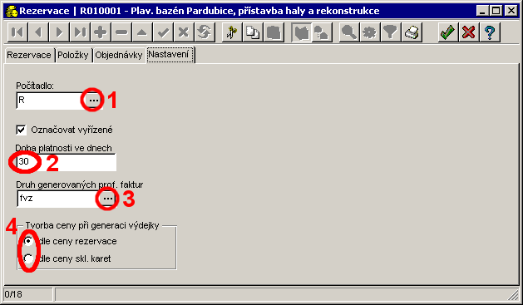
Task: Click the tree structure view icon
Action: pos(322,32)
